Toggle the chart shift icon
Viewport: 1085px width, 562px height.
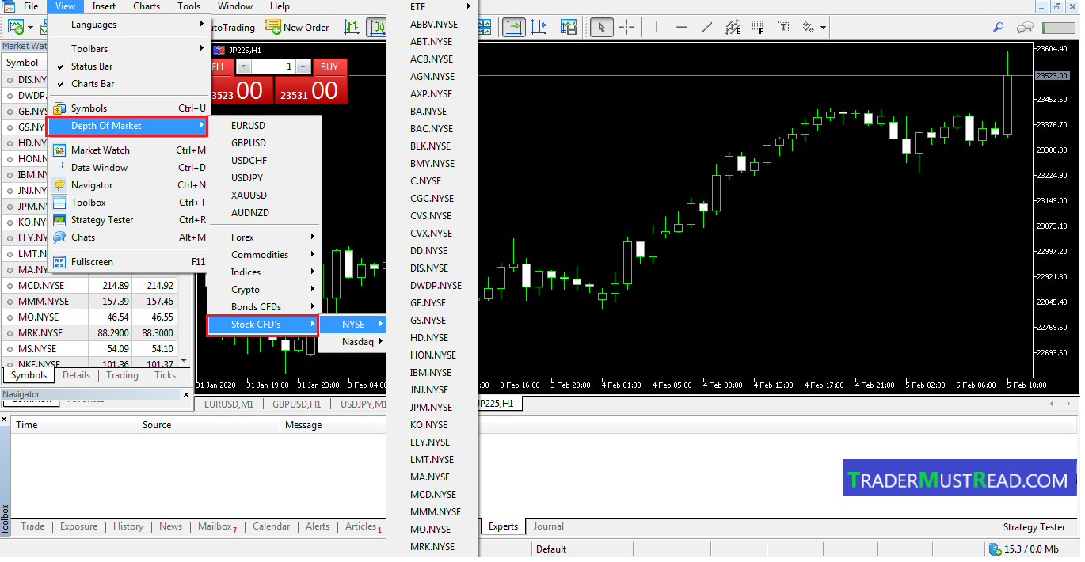pyautogui.click(x=540, y=28)
